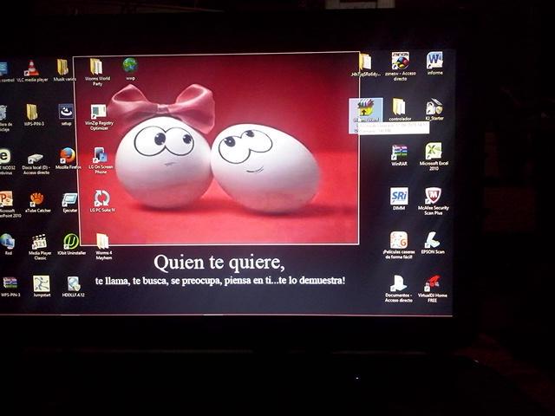Open Disco local (D) shortcut
Image resolution: width=555 pixels, height=416 pixels.
tap(36, 164)
